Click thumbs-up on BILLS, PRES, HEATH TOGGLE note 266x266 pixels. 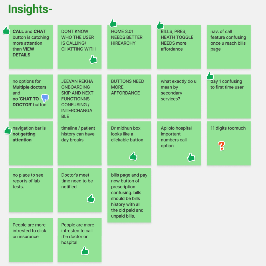[160, 25]
